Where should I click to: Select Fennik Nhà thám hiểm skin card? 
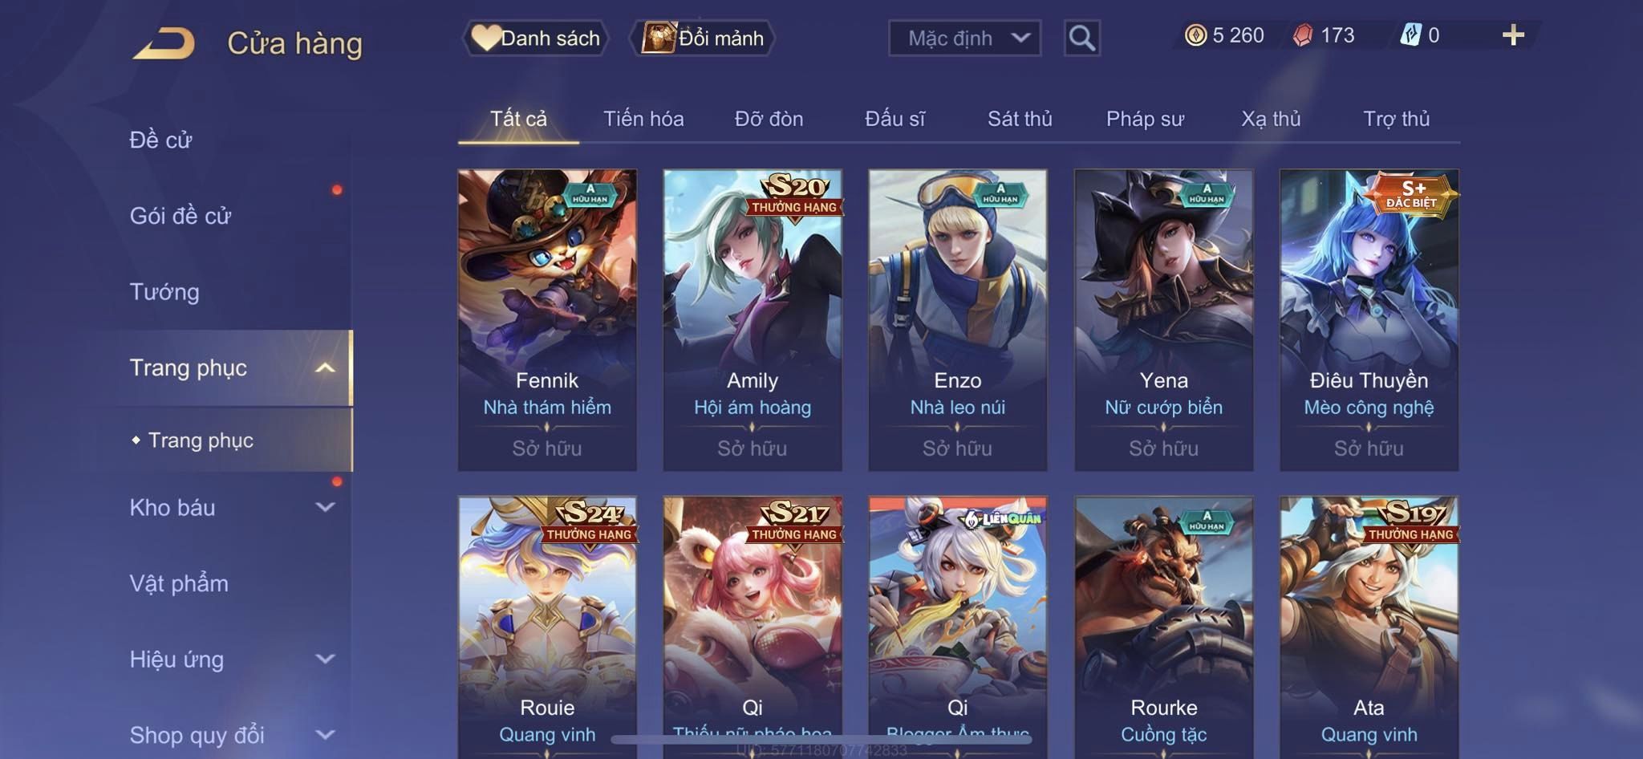pyautogui.click(x=547, y=319)
